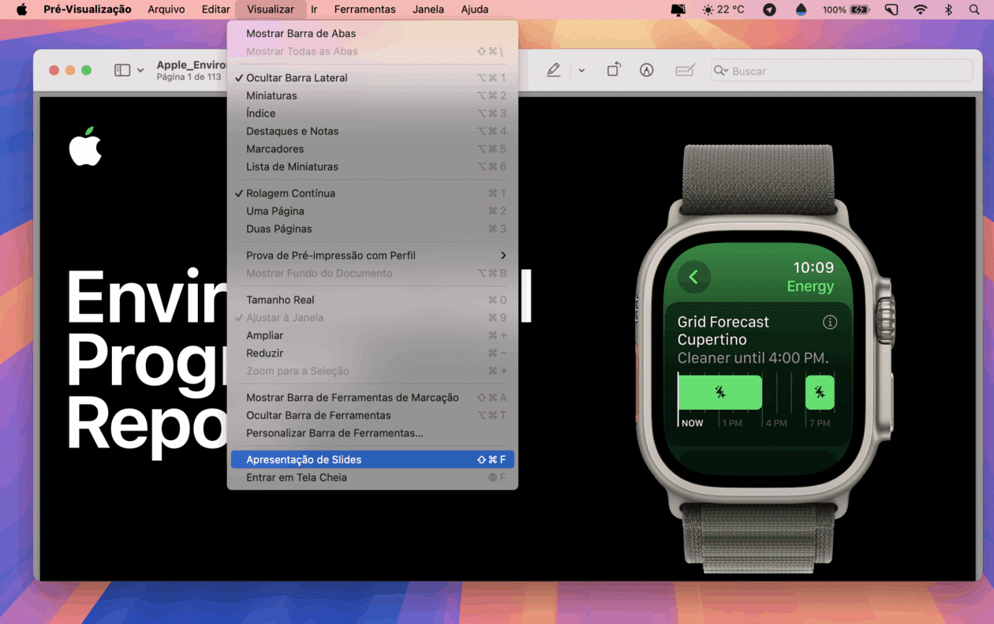Switch the sidebar to Miniaturas
Viewport: 994px width, 624px height.
(372, 95)
